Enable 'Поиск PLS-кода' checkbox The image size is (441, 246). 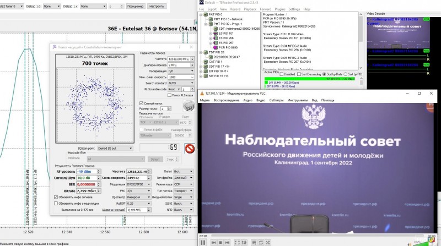coord(170,95)
